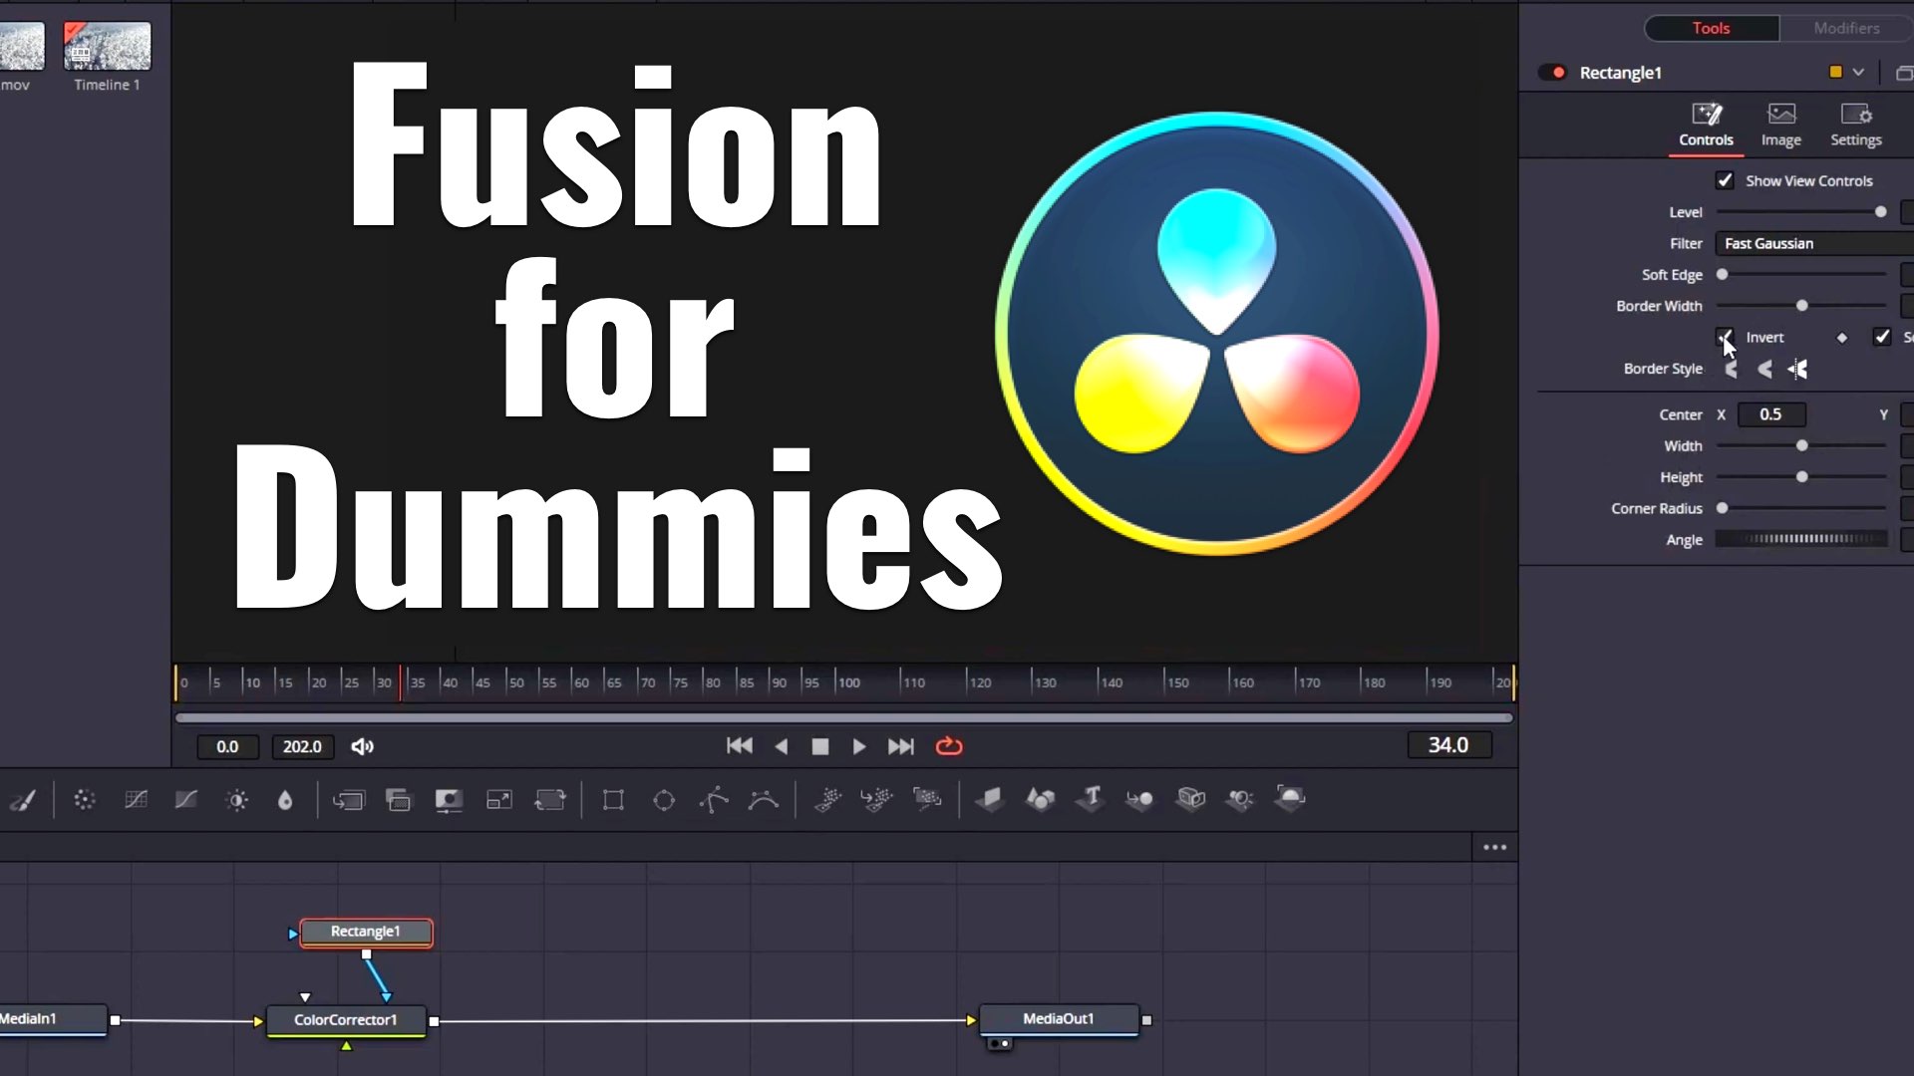This screenshot has width=1914, height=1076.
Task: Change the yellow tile color swatch for Rectangle1
Action: (x=1834, y=72)
